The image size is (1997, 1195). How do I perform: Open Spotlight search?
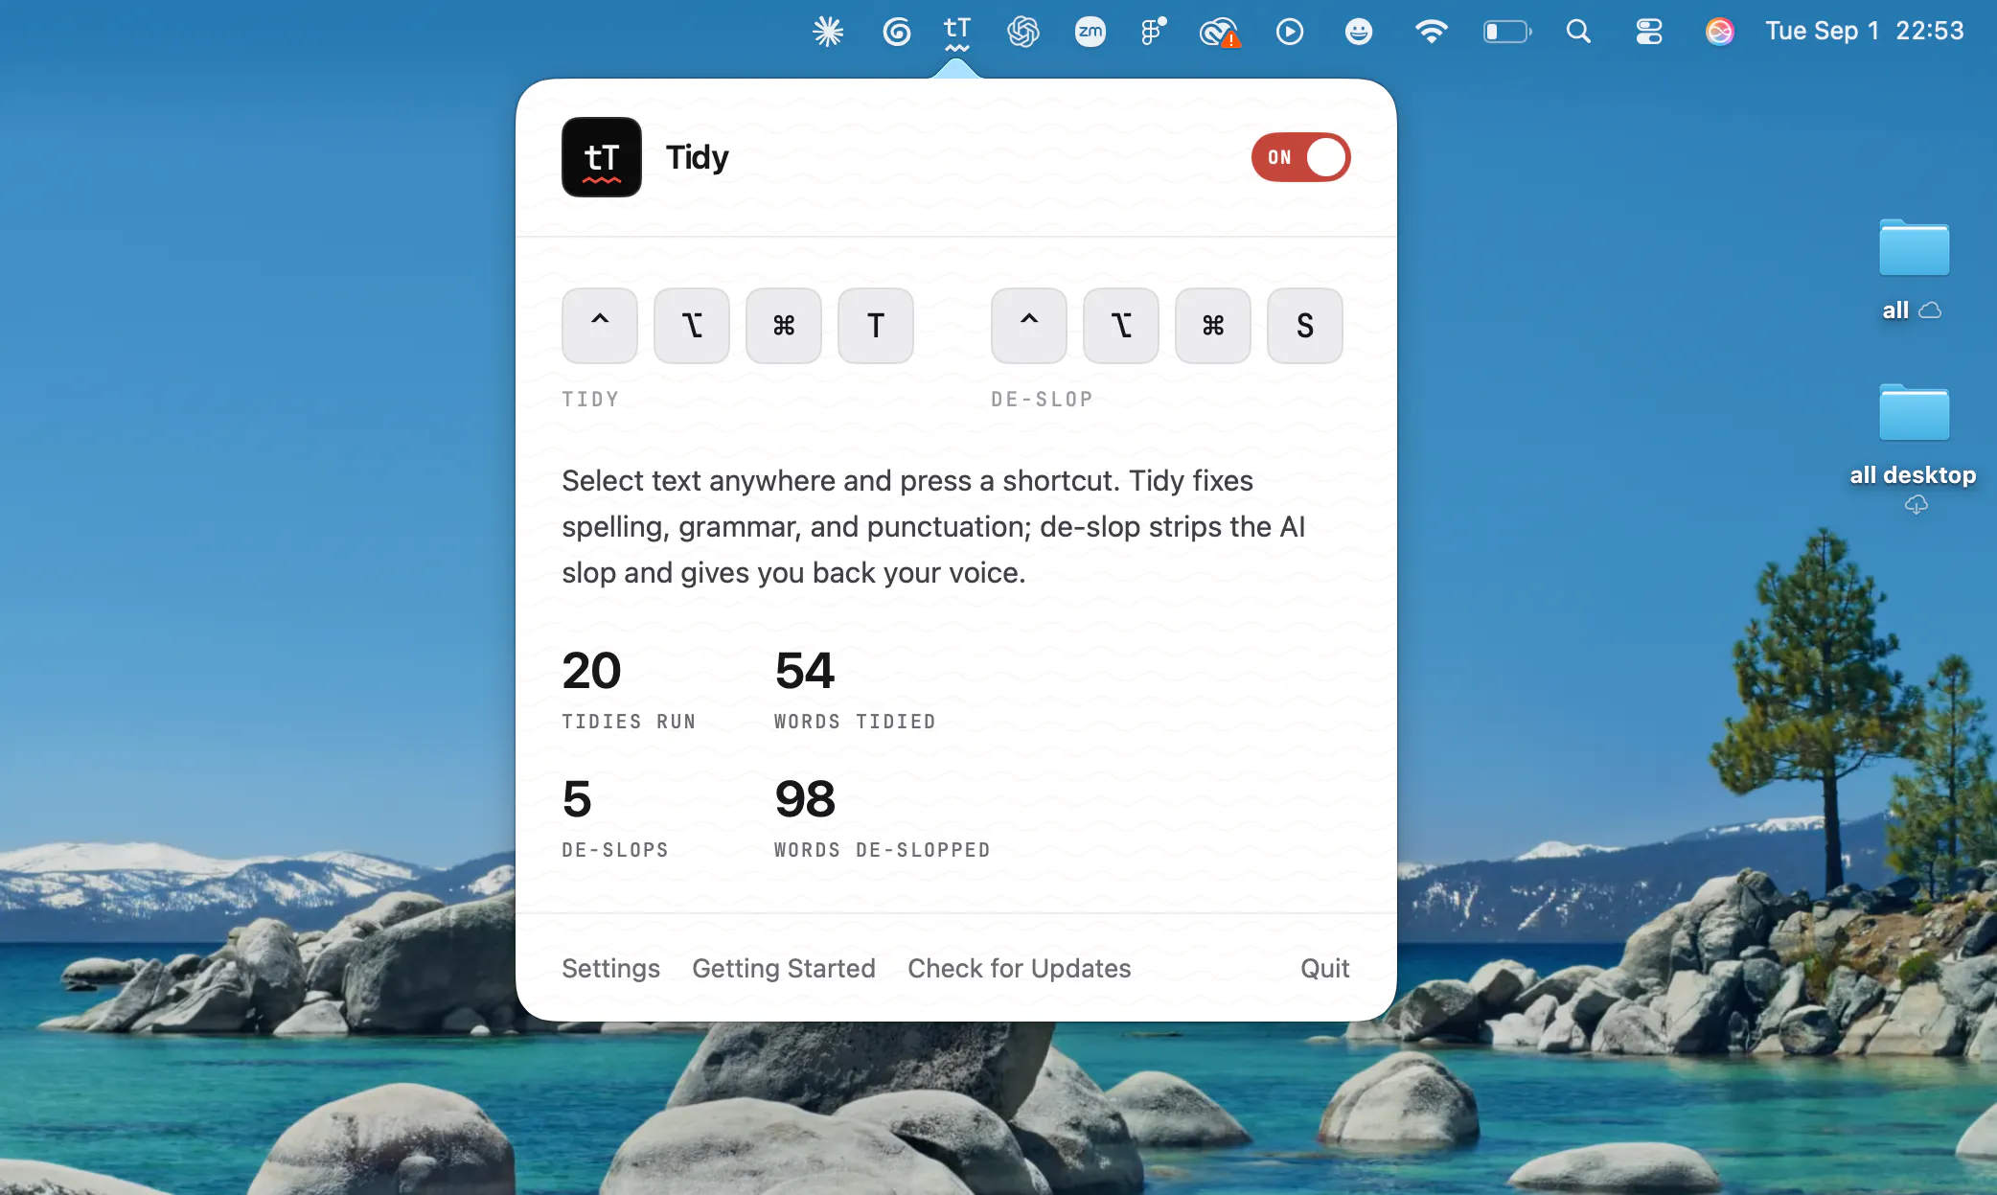click(x=1578, y=32)
